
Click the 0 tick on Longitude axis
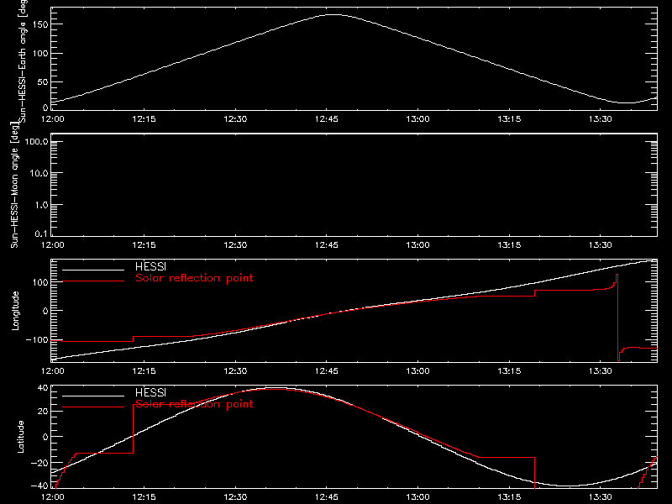pyautogui.click(x=45, y=311)
